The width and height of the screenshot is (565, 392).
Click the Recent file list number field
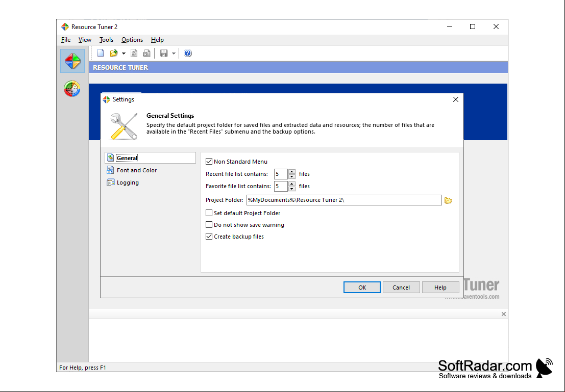pyautogui.click(x=281, y=174)
